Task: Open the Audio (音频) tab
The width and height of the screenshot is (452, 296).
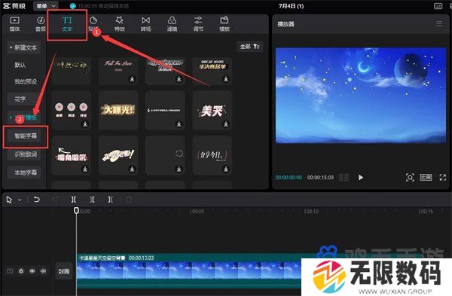Action: (x=41, y=23)
